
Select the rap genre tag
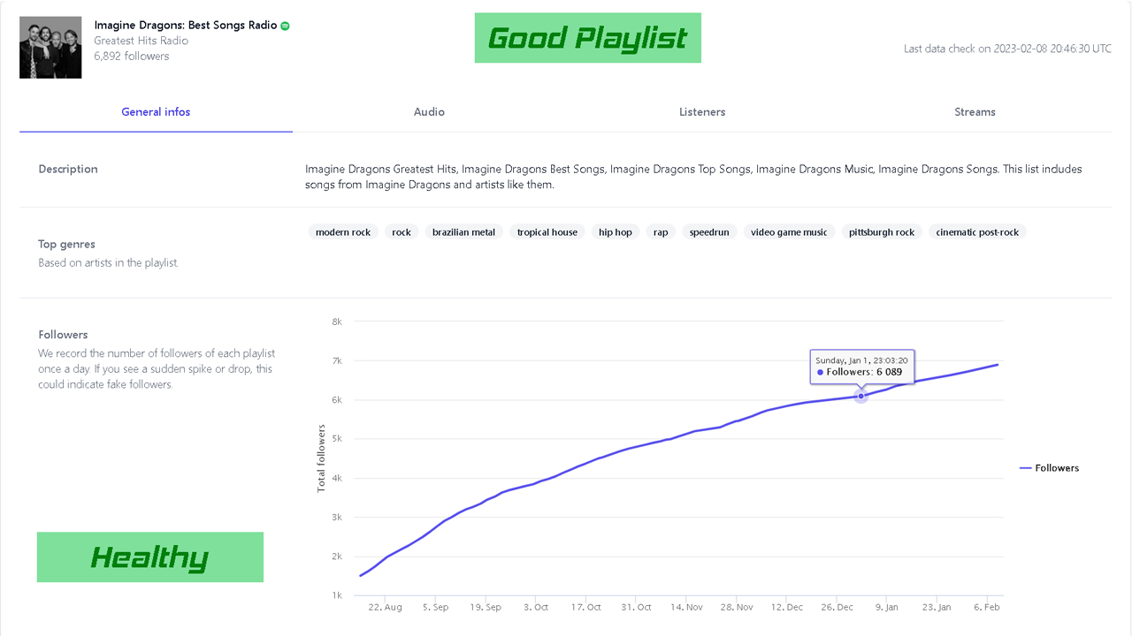(661, 232)
